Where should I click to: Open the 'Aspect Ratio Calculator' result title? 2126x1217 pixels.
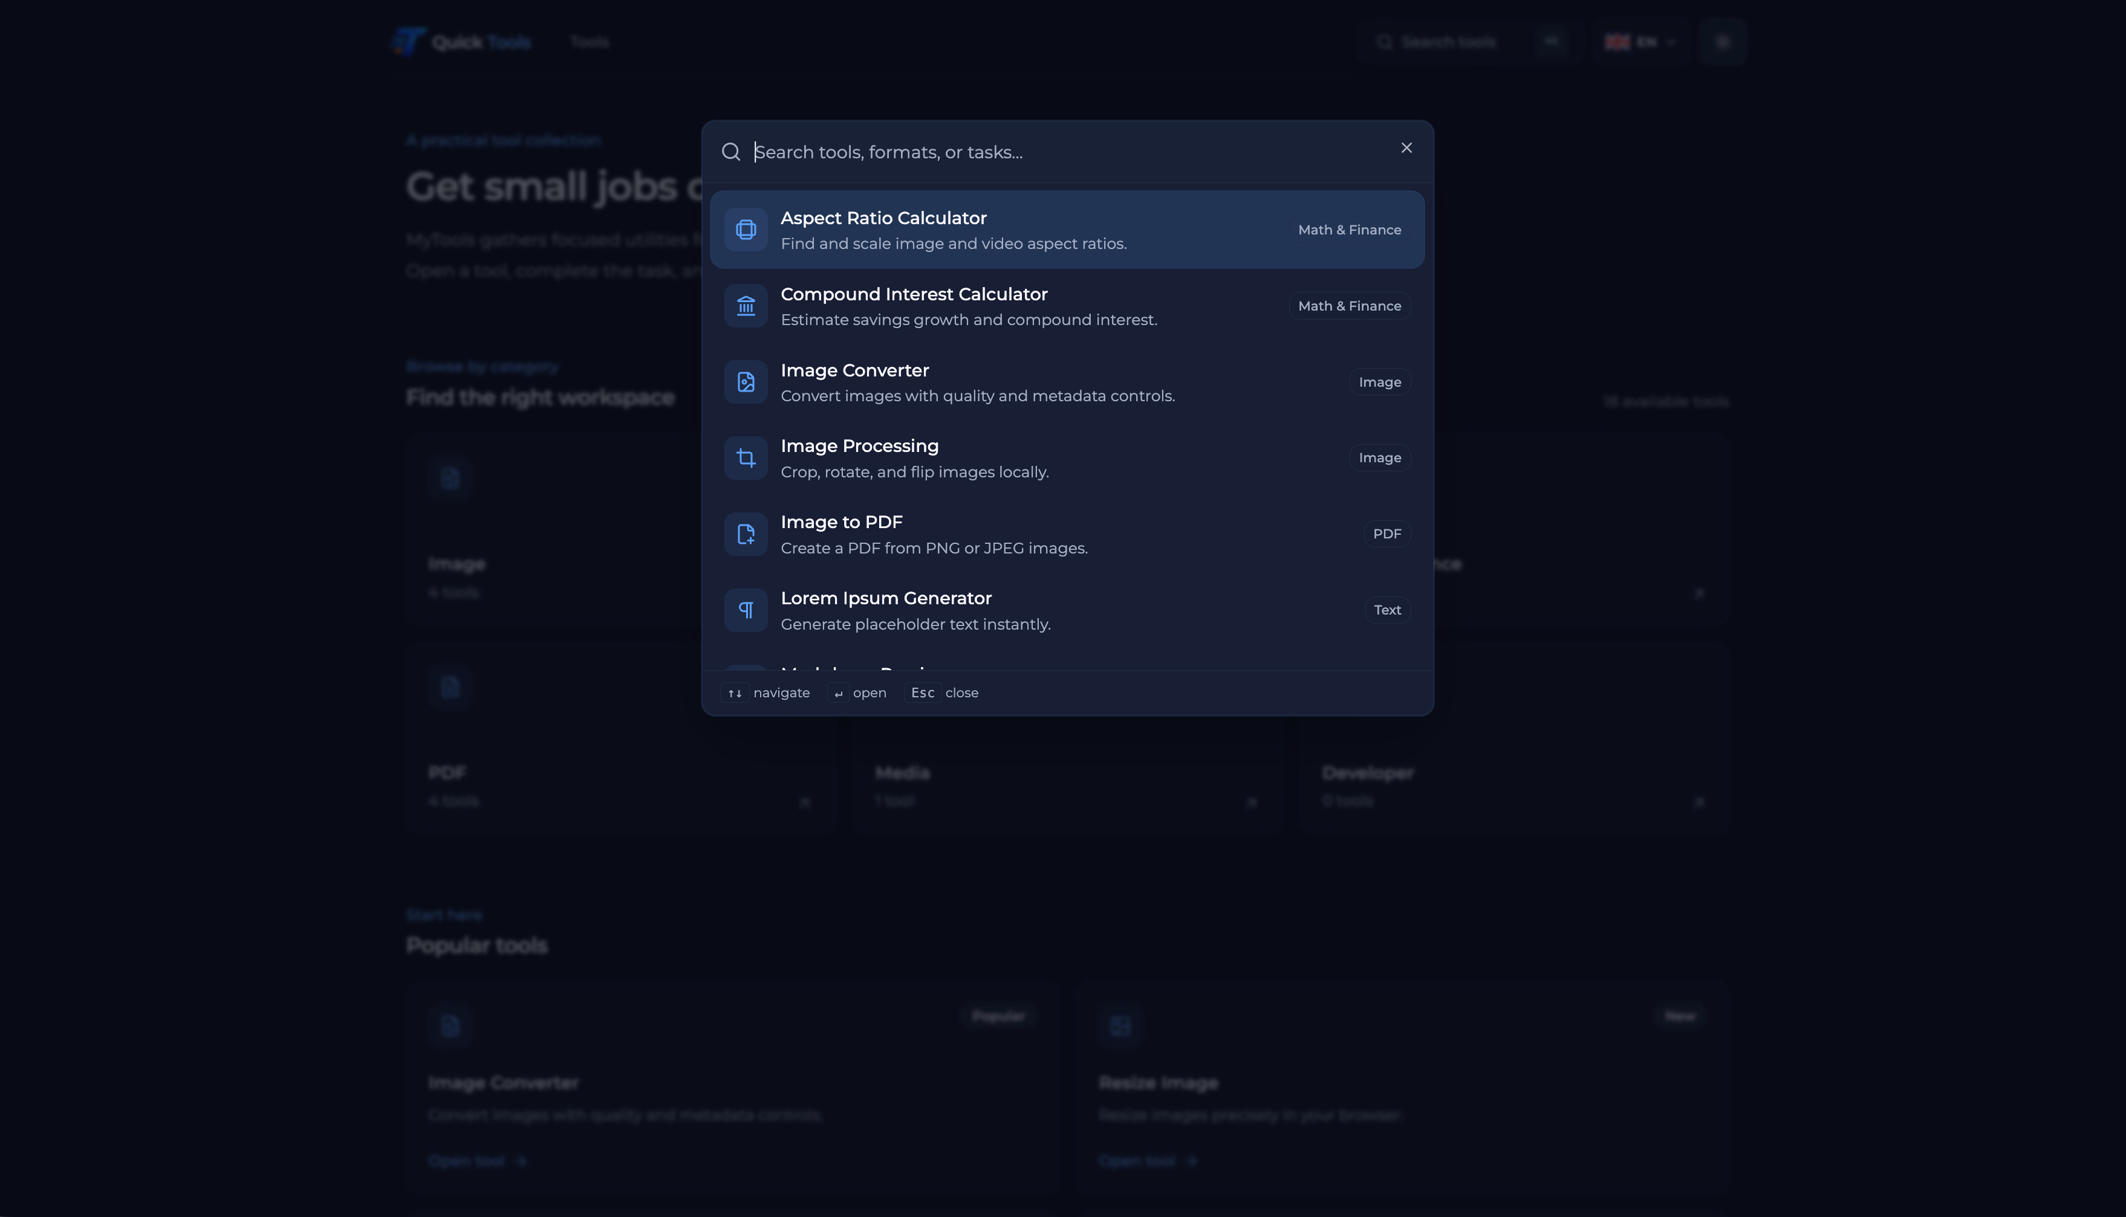pos(883,218)
